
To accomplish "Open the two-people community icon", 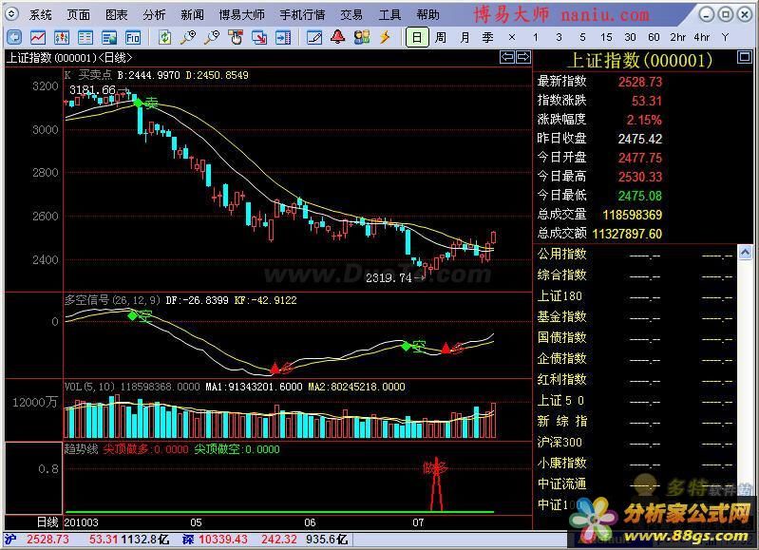I will 362,37.
